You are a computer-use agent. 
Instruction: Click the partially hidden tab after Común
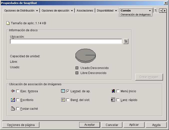point(156,10)
